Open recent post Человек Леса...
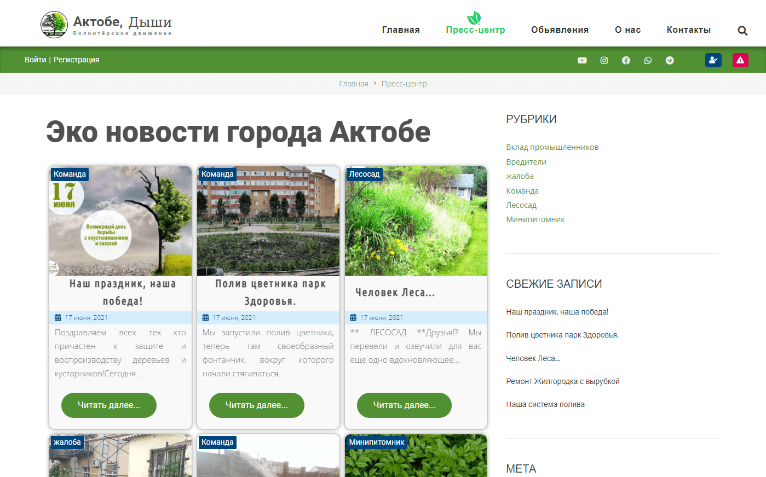Viewport: 766px width, 477px height. (533, 358)
